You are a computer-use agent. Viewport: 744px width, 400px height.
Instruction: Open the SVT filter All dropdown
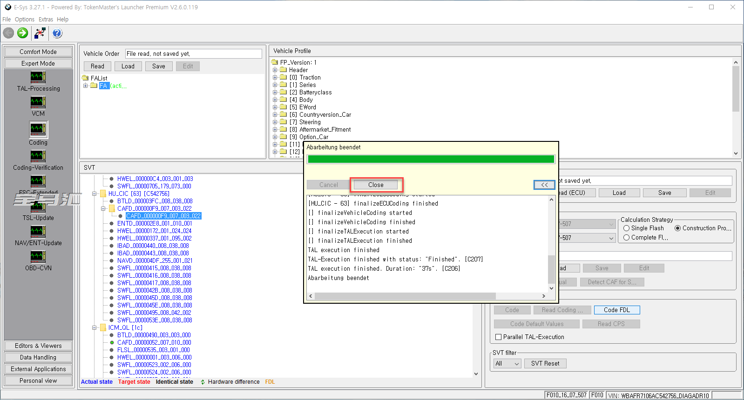tap(507, 364)
